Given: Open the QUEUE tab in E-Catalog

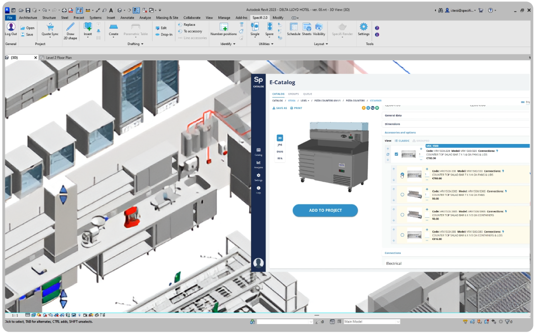Looking at the screenshot, I should coord(308,94).
